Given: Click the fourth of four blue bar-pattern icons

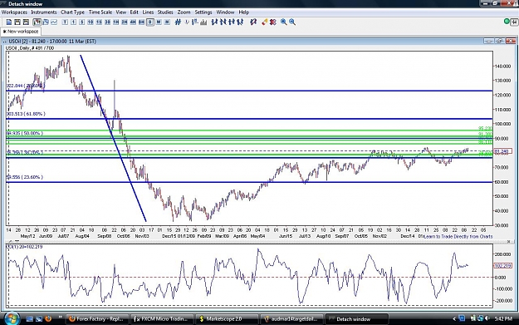Looking at the screenshot, I should (x=240, y=22).
